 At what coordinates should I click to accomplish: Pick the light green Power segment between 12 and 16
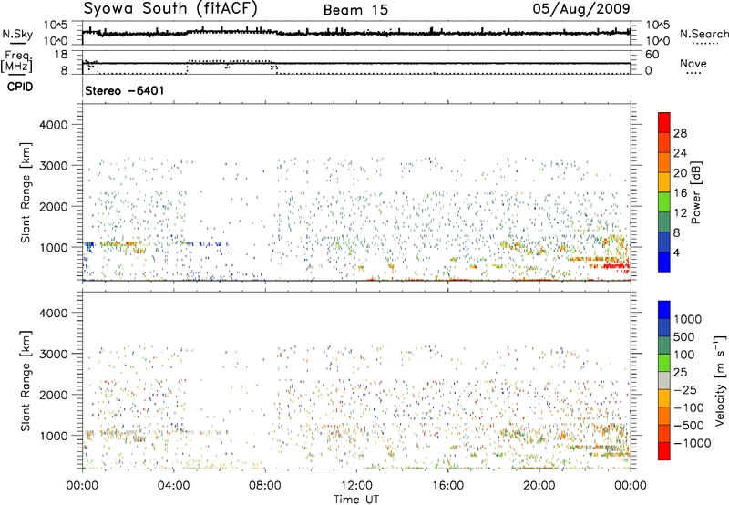point(664,201)
